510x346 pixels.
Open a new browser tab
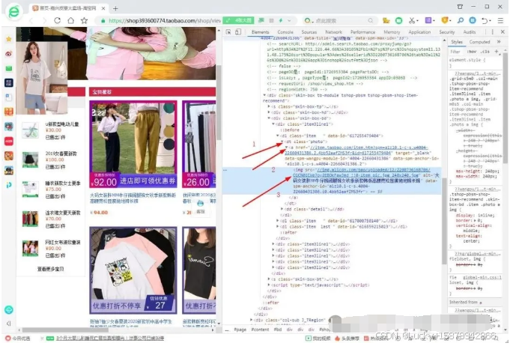coord(115,8)
